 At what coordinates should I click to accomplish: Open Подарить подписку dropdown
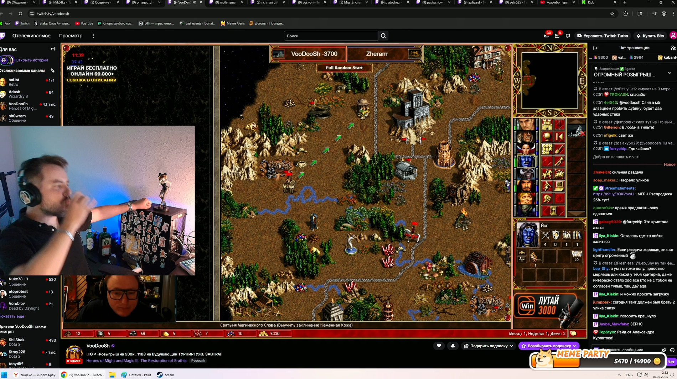pyautogui.click(x=488, y=346)
